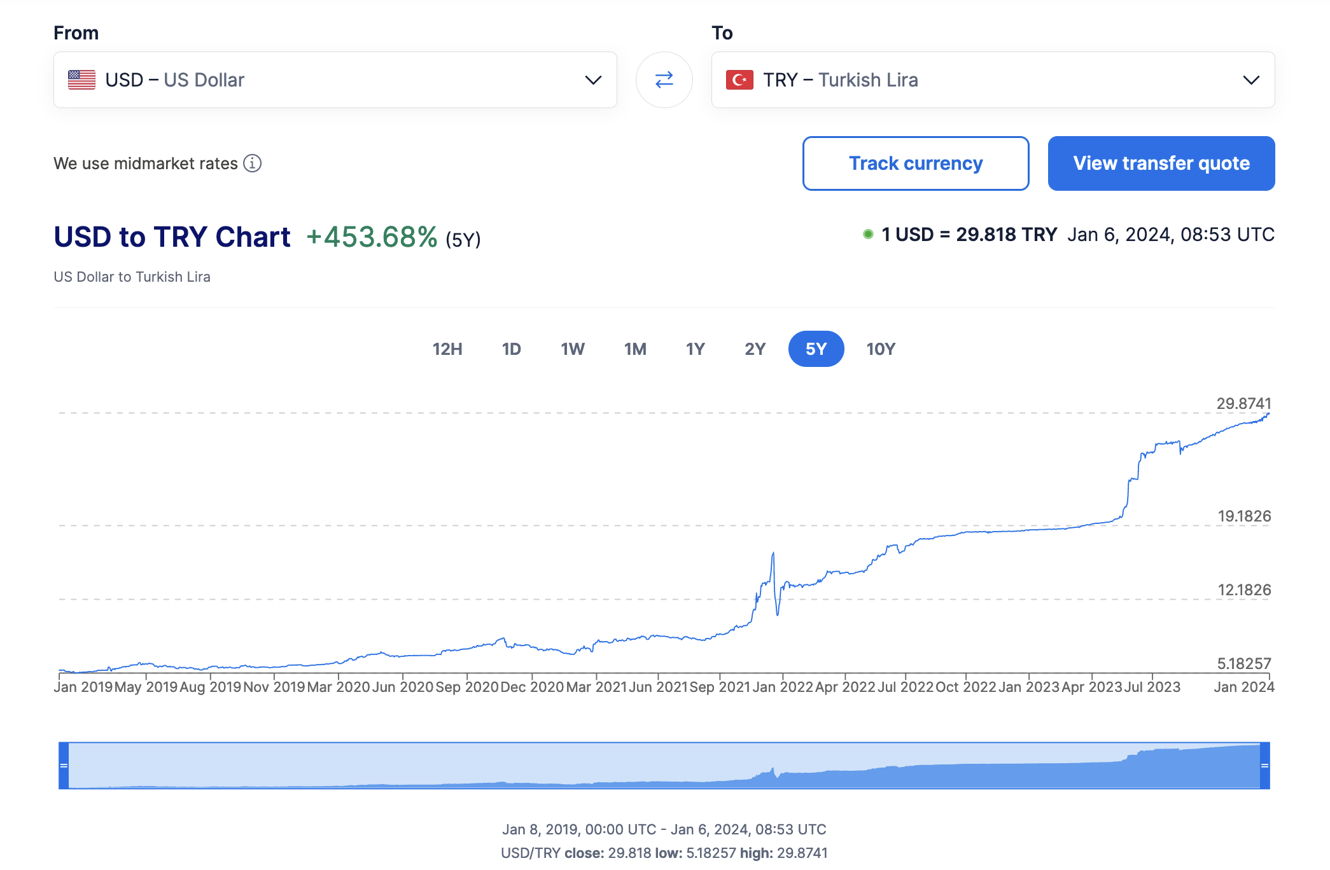This screenshot has width=1330, height=870.
Task: Open midmarket rates info icon
Action: click(x=253, y=163)
